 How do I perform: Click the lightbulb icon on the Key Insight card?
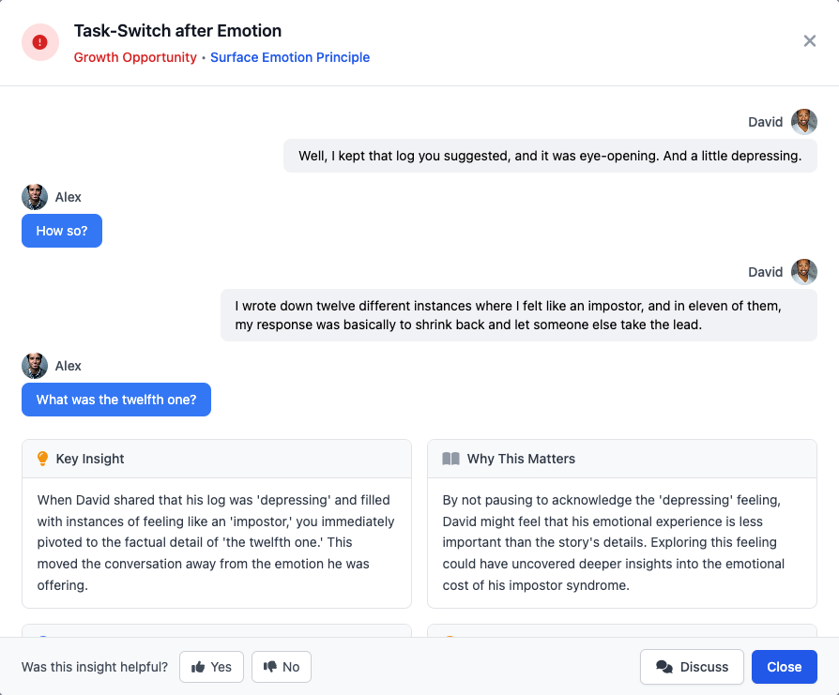pyautogui.click(x=42, y=458)
